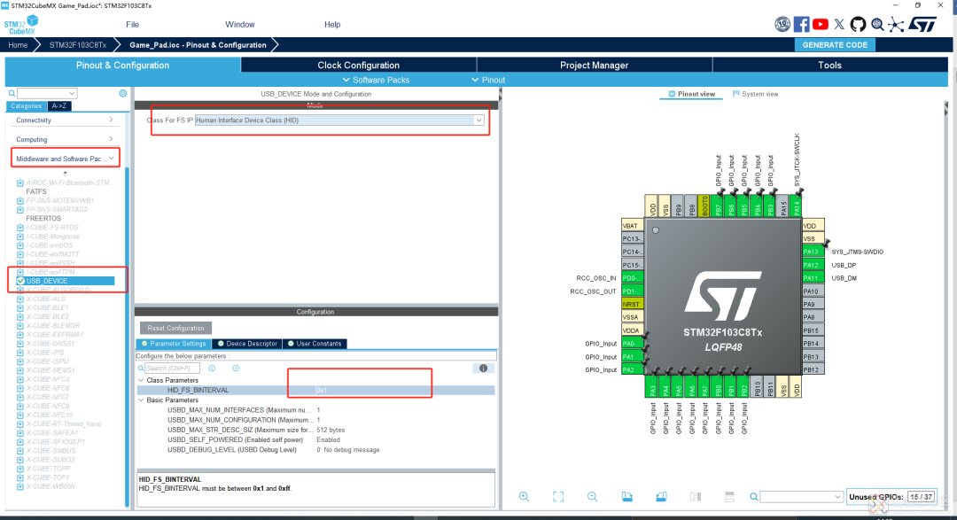Open ST Facebook page icon
This screenshot has width=957, height=520.
click(801, 25)
